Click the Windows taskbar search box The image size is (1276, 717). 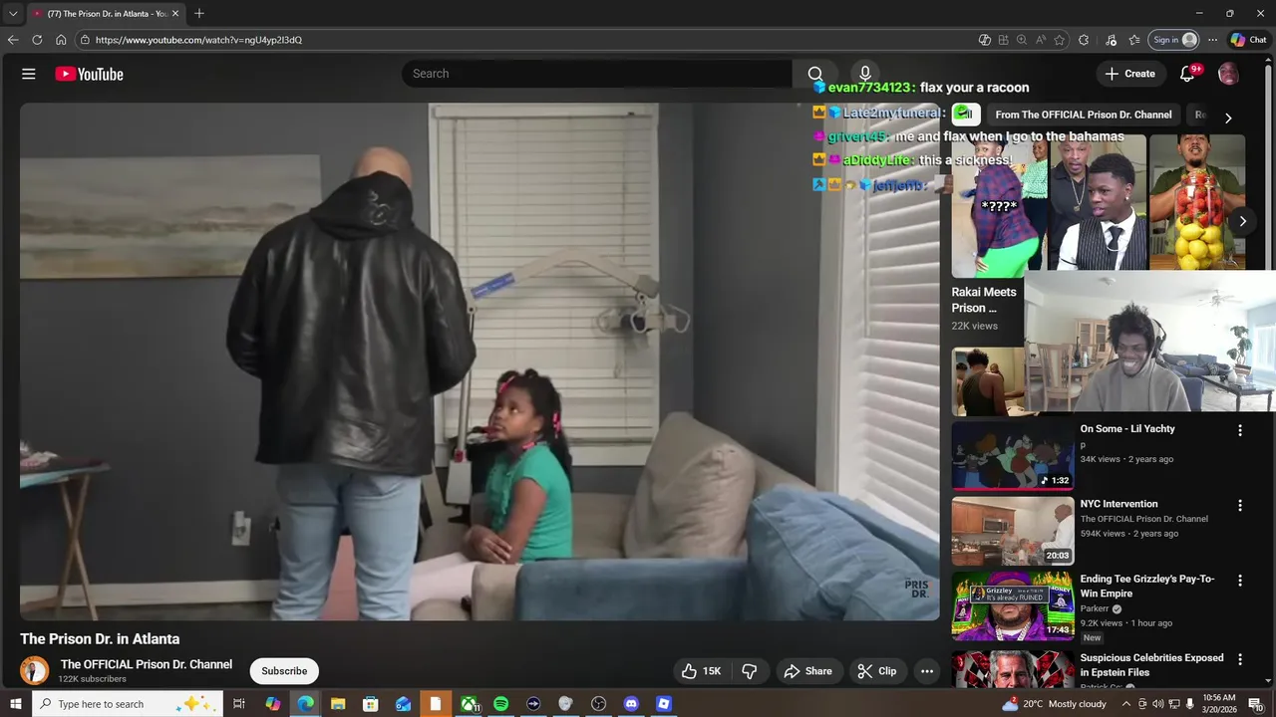(x=127, y=704)
